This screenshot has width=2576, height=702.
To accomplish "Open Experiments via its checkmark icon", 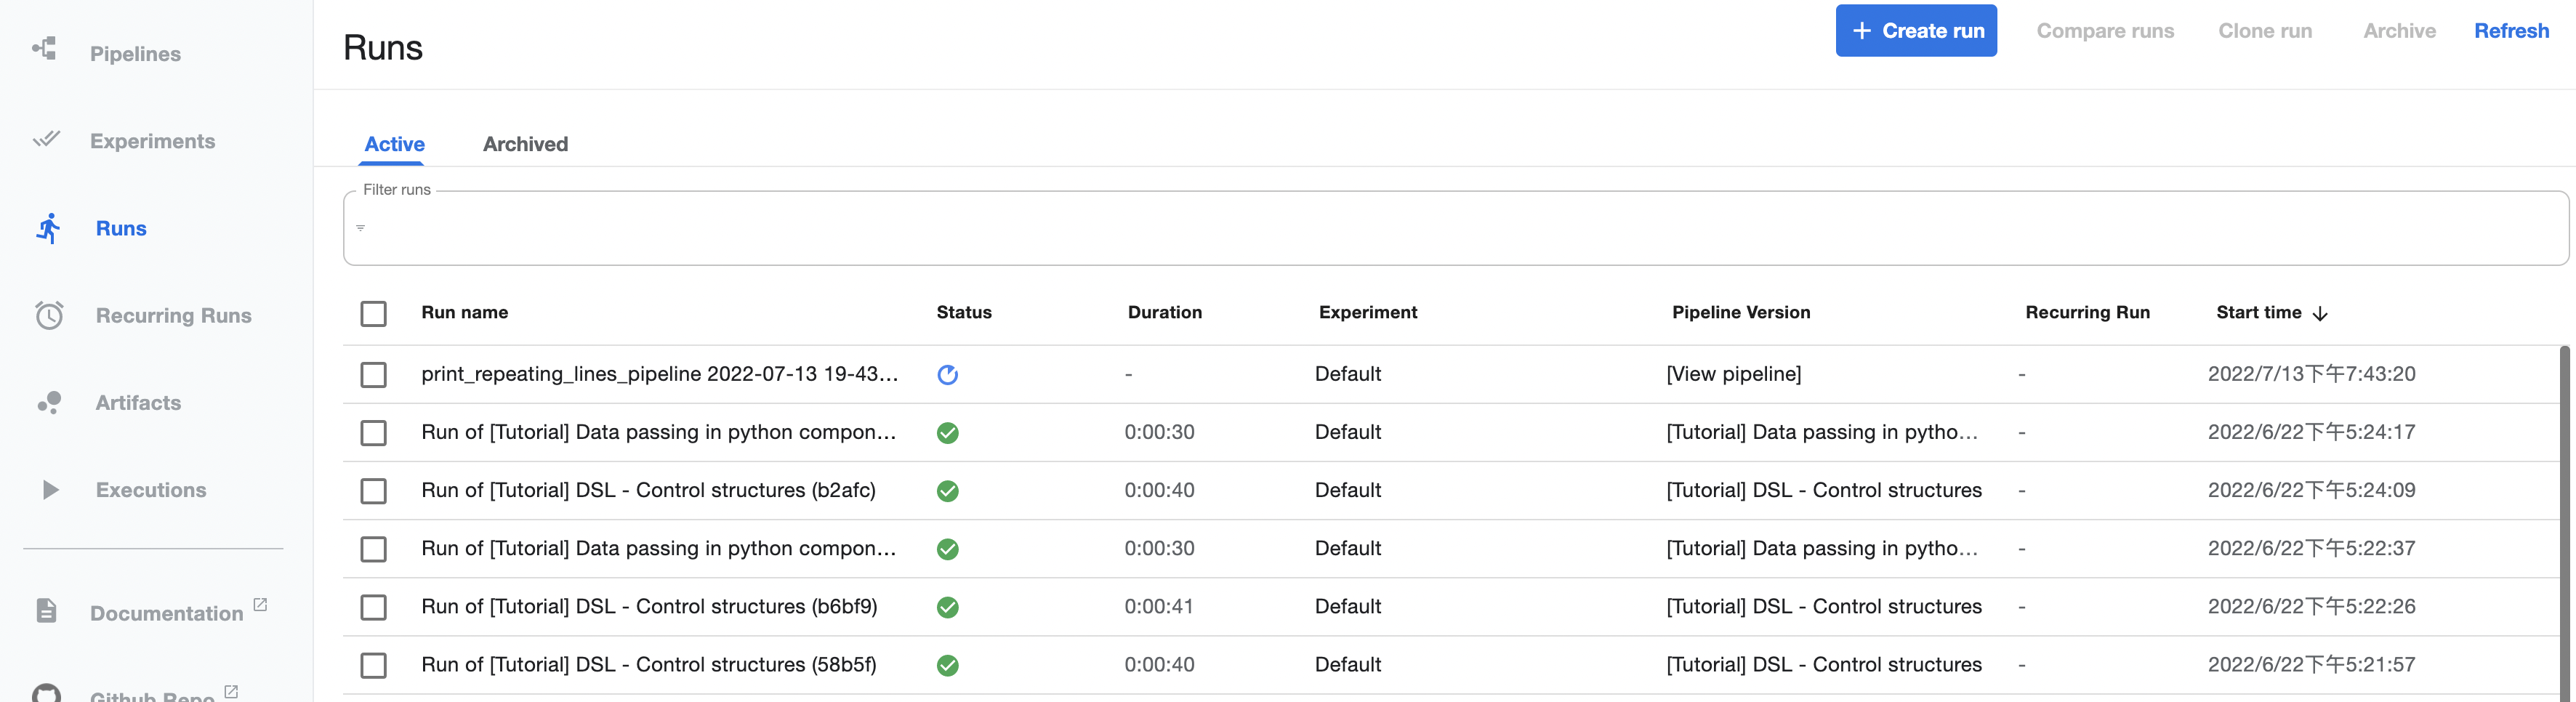I will (x=46, y=139).
